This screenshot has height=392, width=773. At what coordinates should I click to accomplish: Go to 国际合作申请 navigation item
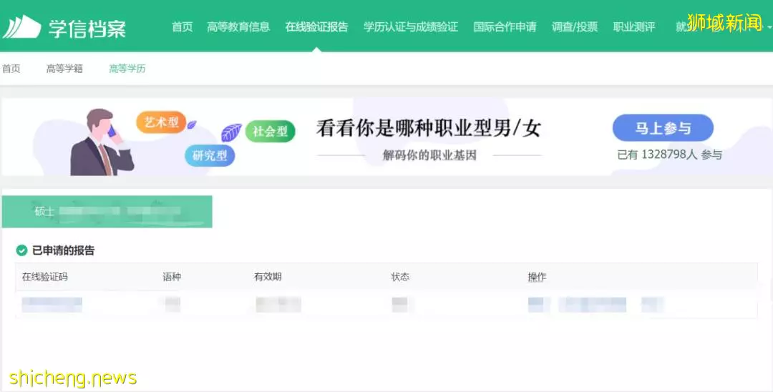pos(505,27)
